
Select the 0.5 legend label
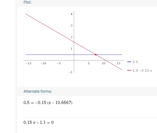click(135, 62)
